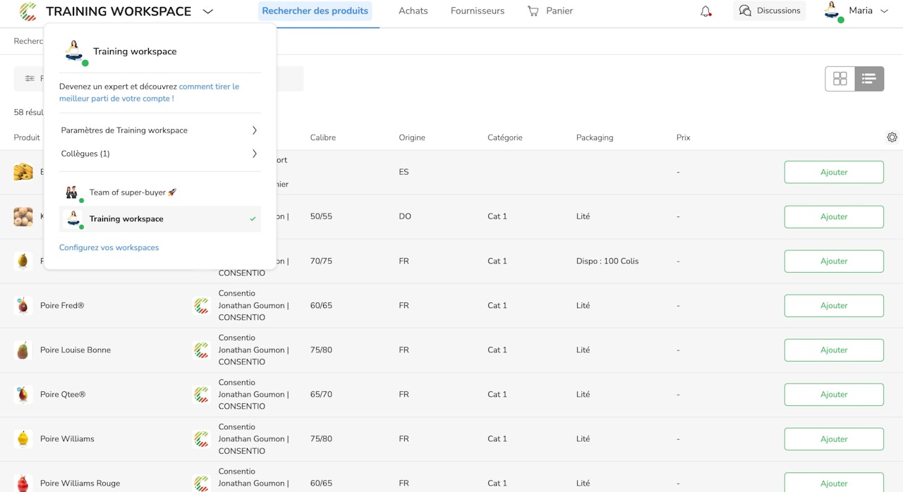
Task: Switch to list view layout
Action: click(869, 79)
